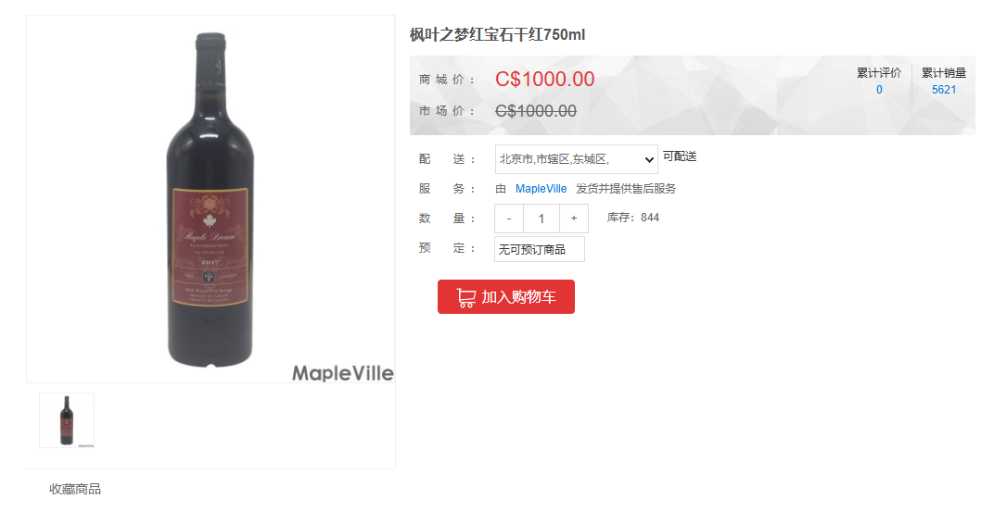The width and height of the screenshot is (994, 512).
Task: Click the 累计销量 label
Action: (x=944, y=73)
